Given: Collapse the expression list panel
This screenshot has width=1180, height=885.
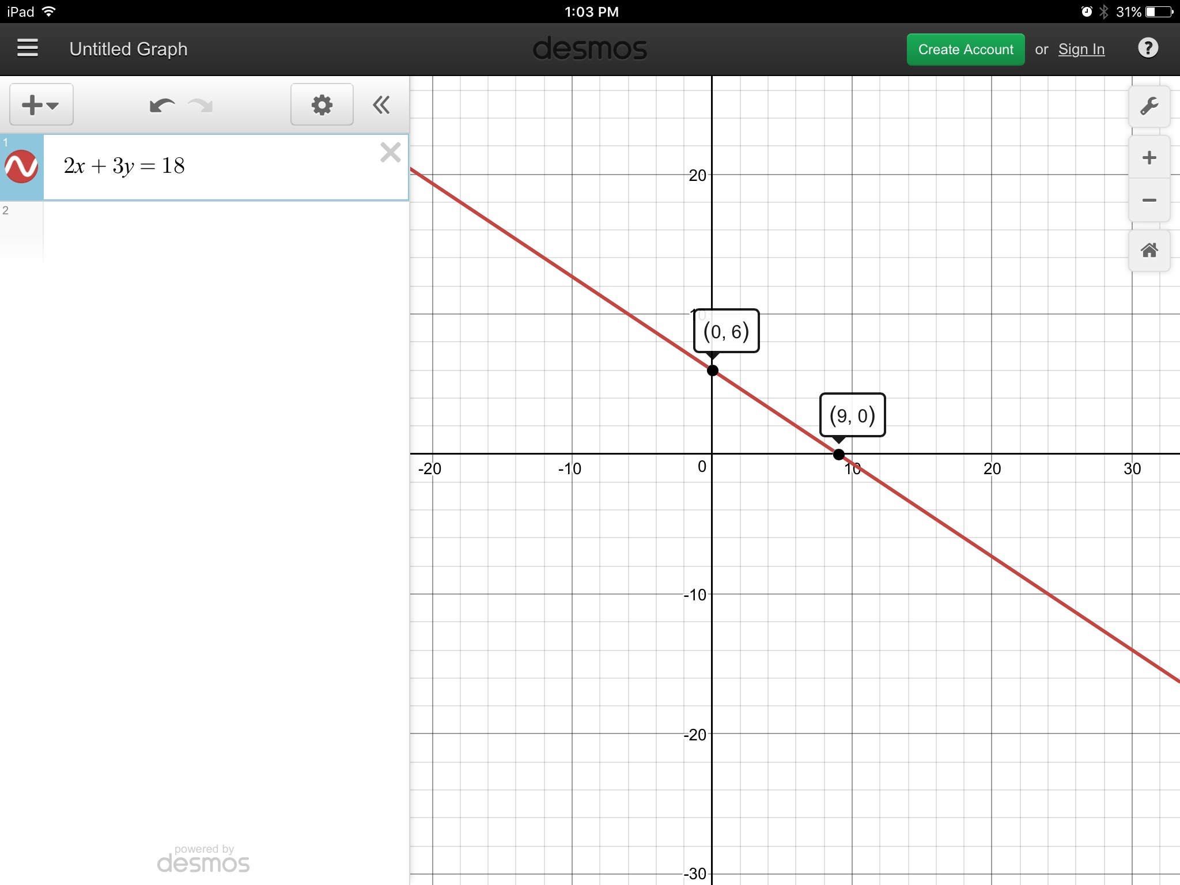Looking at the screenshot, I should [x=381, y=105].
